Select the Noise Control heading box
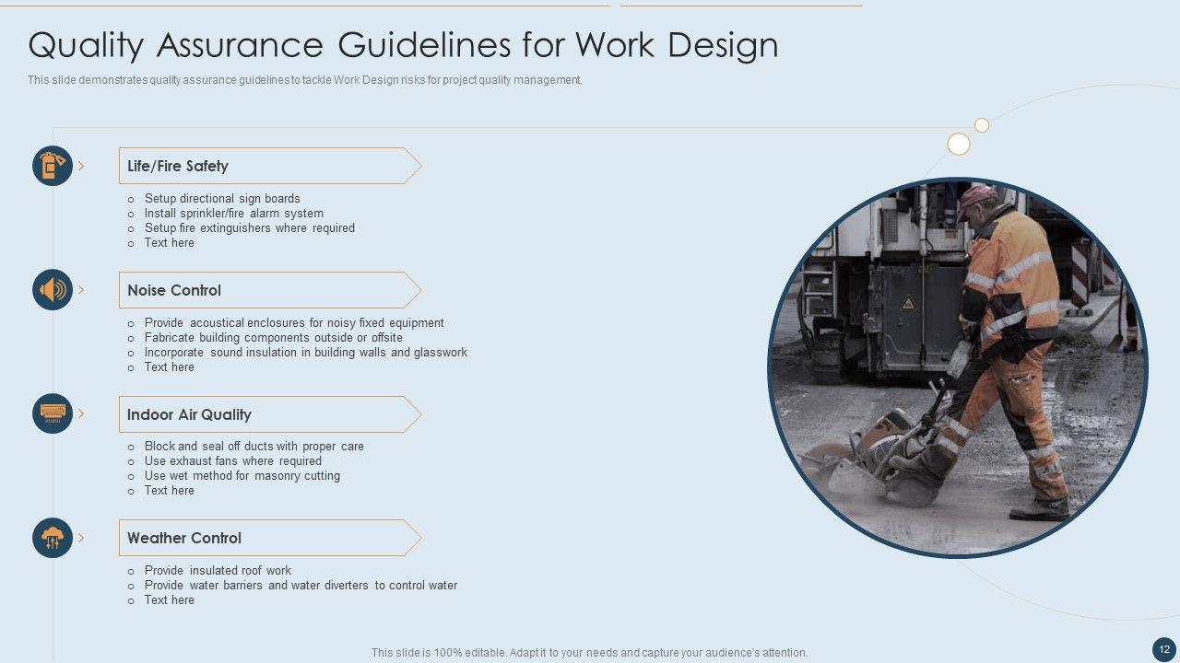Screen dimensions: 1180x663 pos(270,290)
